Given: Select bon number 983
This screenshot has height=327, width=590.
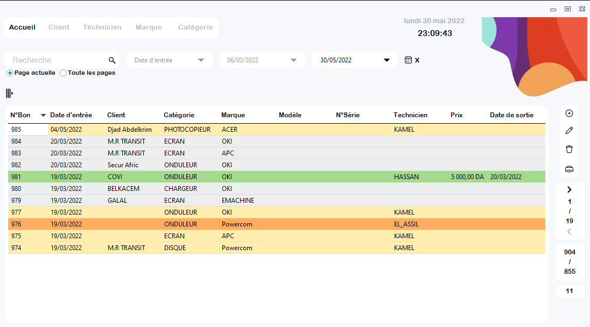Looking at the screenshot, I should coord(16,153).
